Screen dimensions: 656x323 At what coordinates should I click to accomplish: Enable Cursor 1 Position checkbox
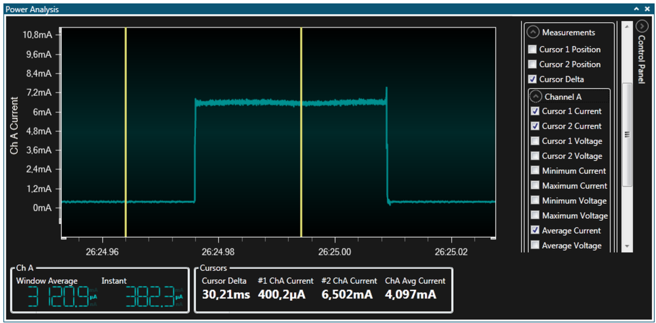point(532,49)
